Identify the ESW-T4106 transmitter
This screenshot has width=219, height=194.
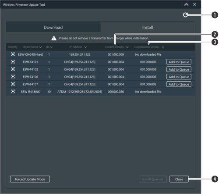[13, 77]
